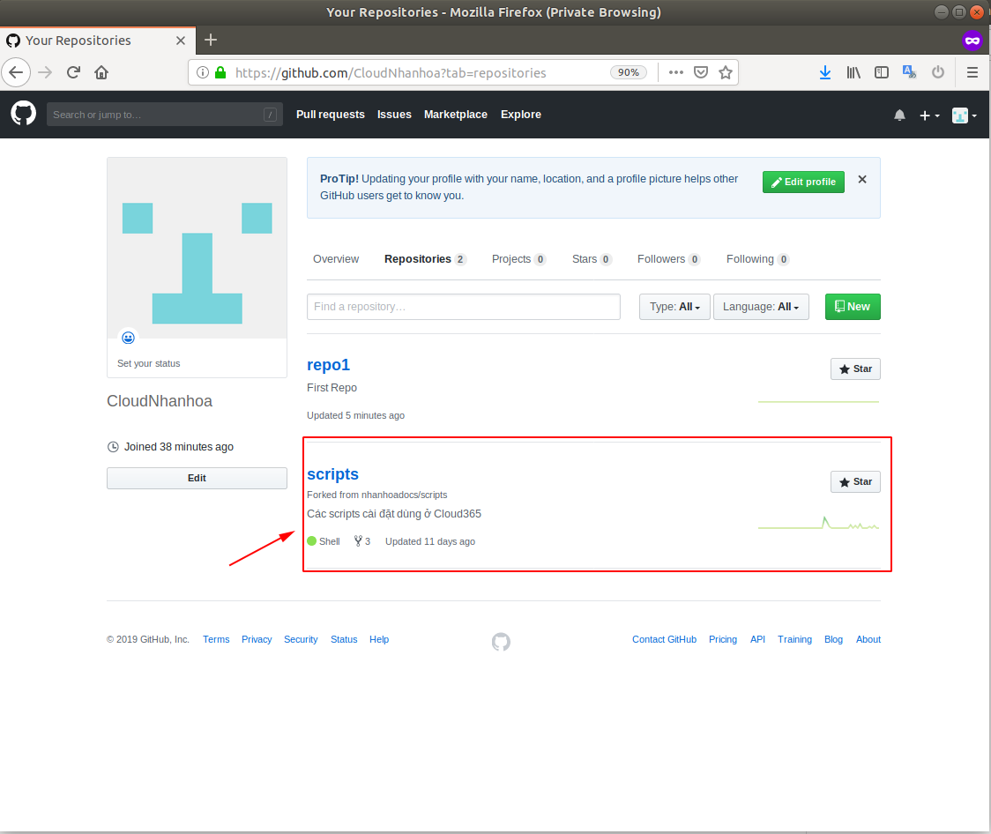Bookmark this page with the star icon
991x834 pixels.
click(x=726, y=72)
